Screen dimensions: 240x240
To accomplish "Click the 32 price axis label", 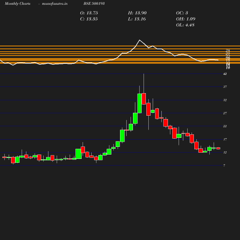I will [x=225, y=100].
